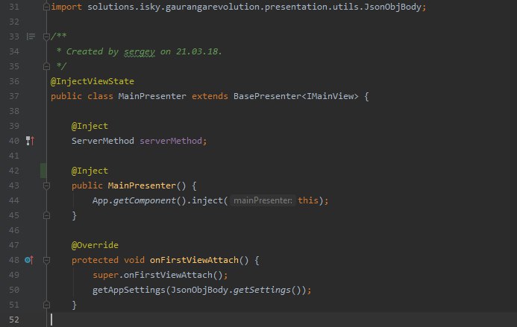Click getSettings static call on line 50
Viewport: 517px width, 327px height.
(x=262, y=290)
